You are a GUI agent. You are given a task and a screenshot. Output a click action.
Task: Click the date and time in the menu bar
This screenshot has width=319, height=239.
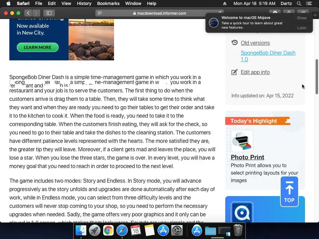pos(254,3)
